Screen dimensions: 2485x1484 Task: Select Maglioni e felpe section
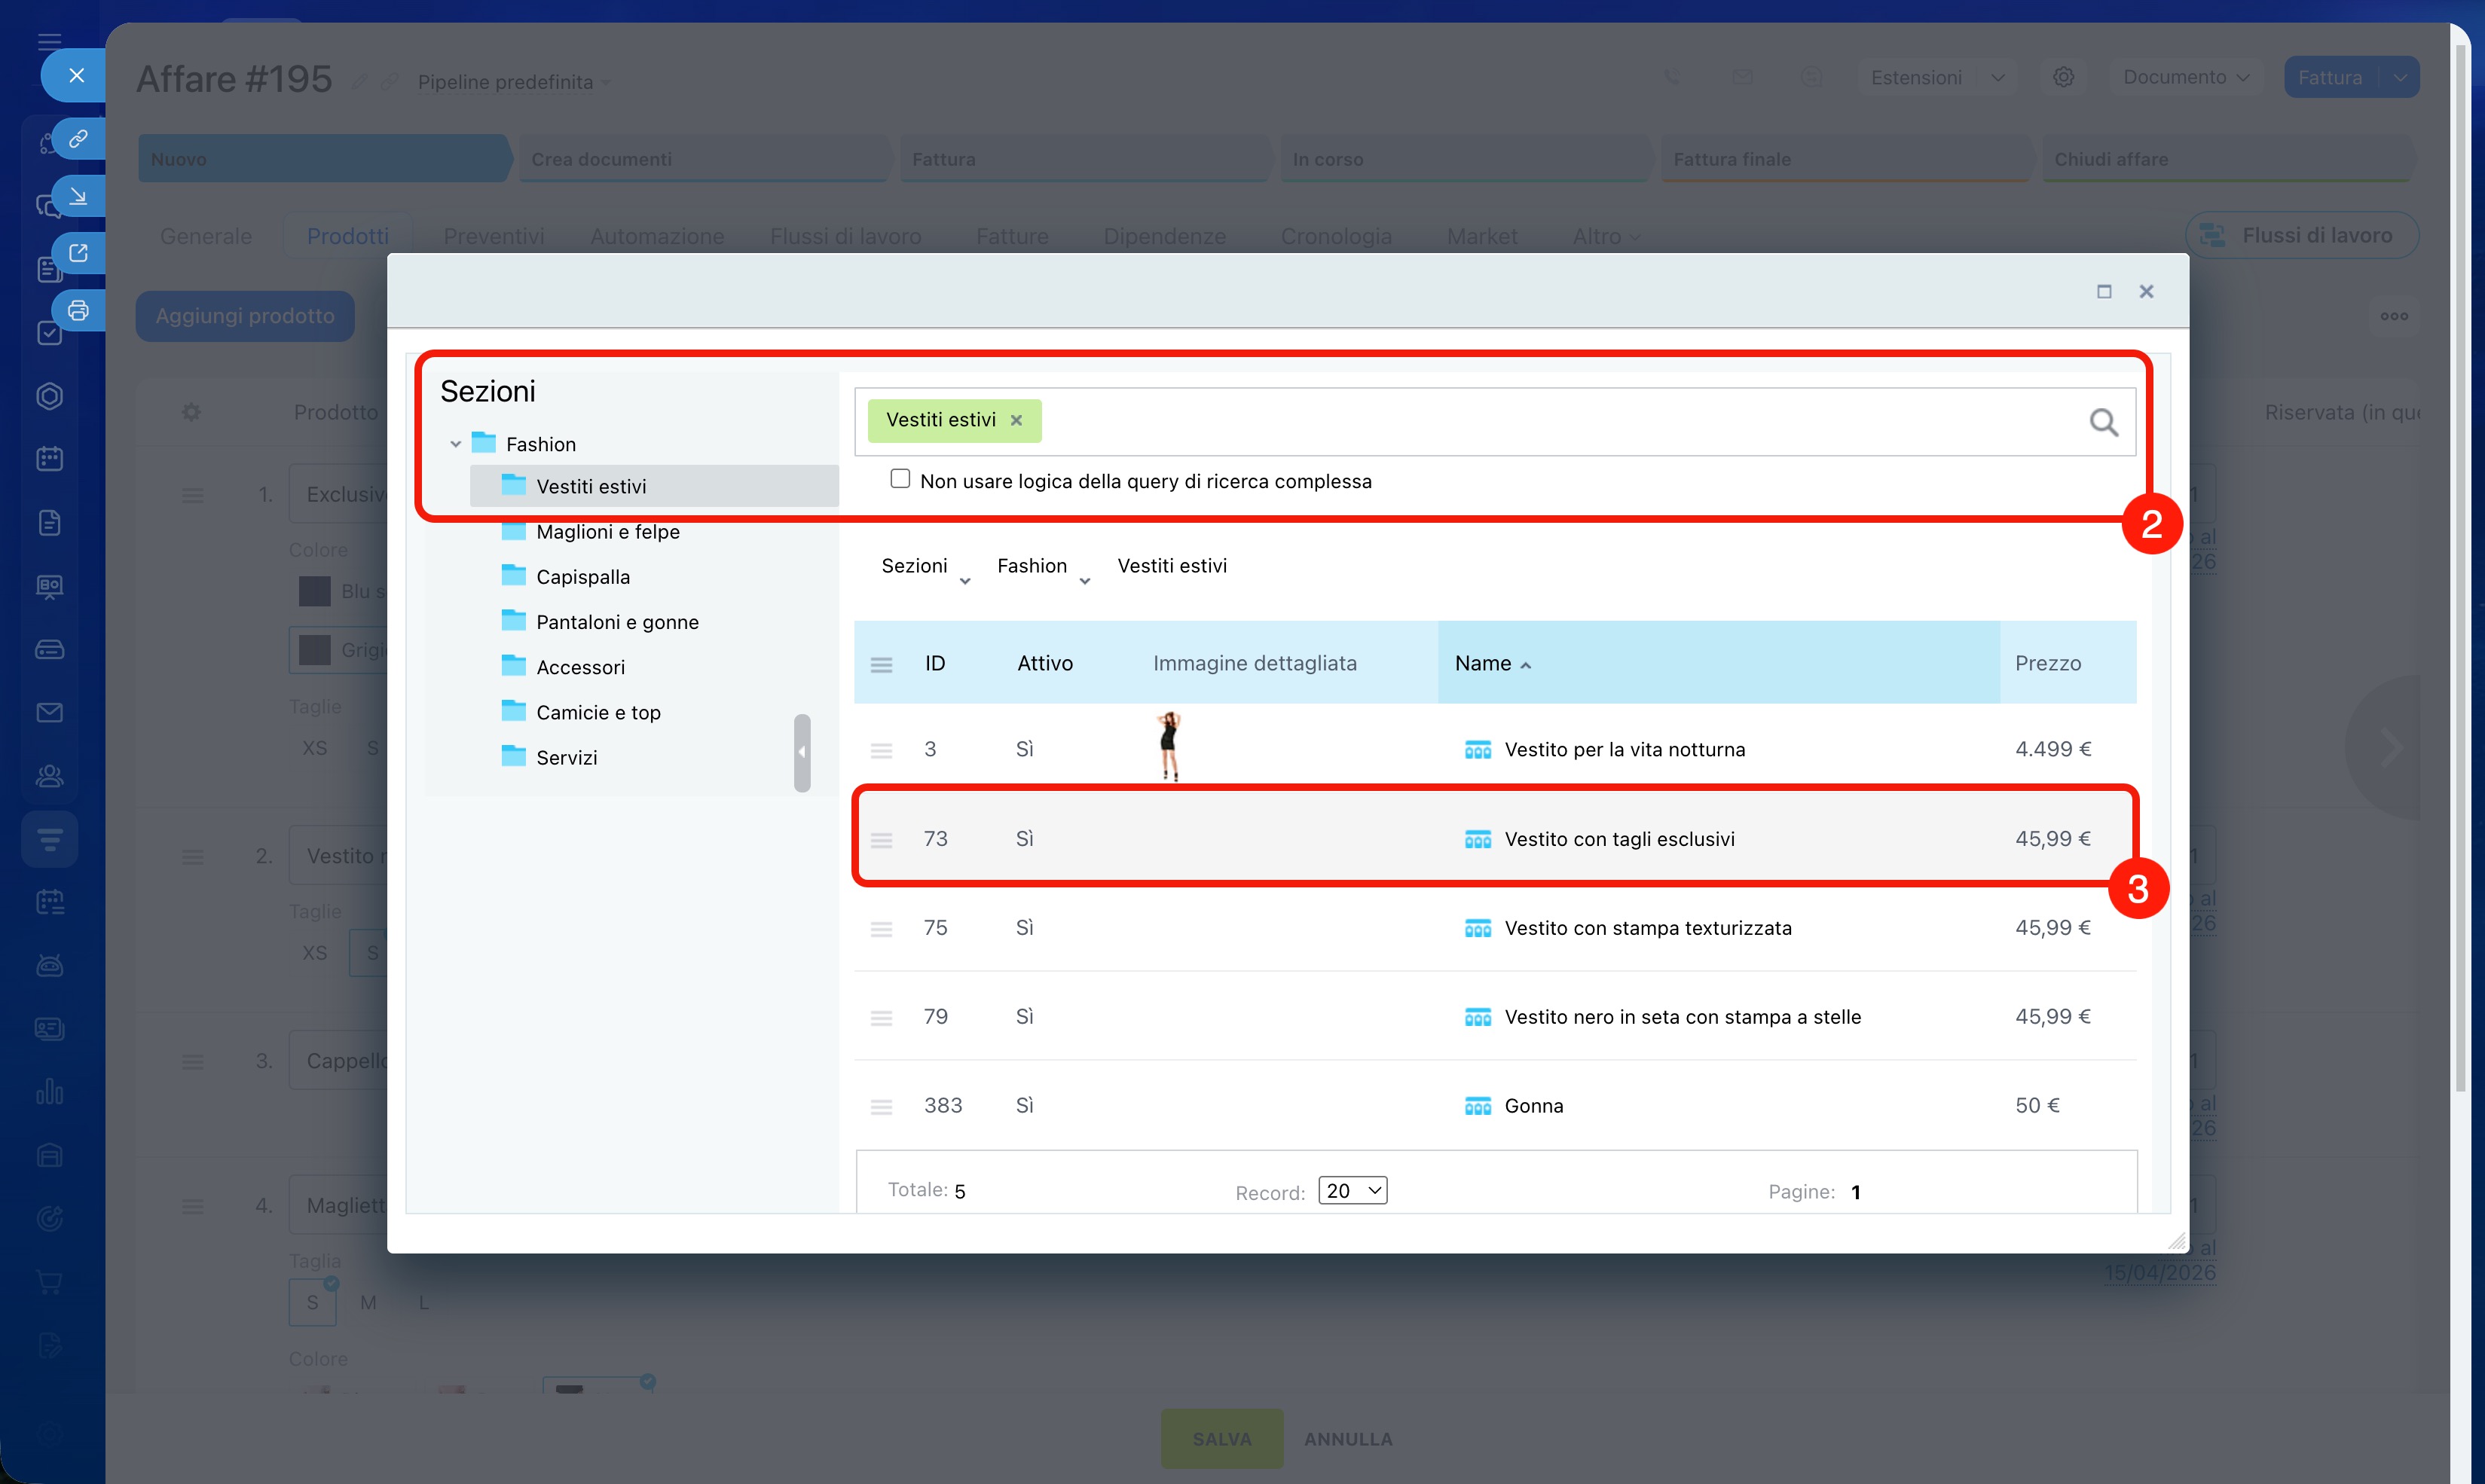tap(607, 532)
